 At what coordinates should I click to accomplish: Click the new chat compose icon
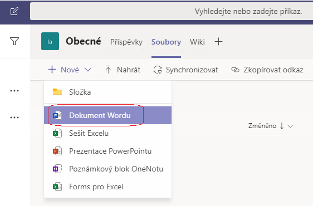[14, 11]
